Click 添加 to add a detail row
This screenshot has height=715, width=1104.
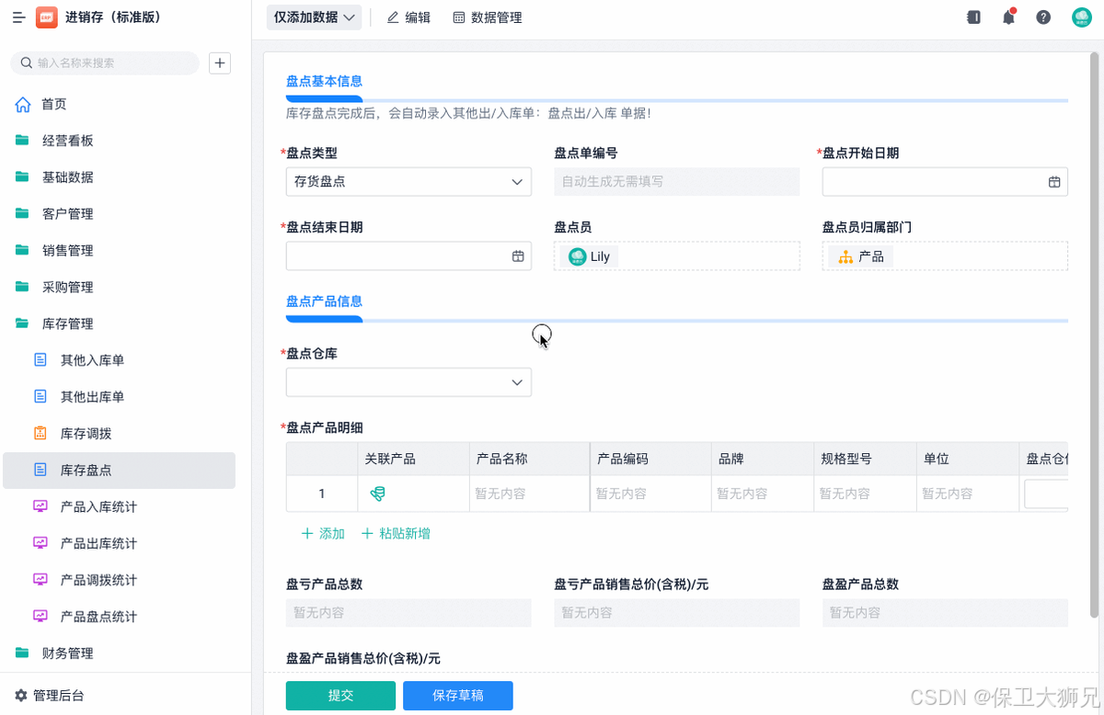click(323, 534)
